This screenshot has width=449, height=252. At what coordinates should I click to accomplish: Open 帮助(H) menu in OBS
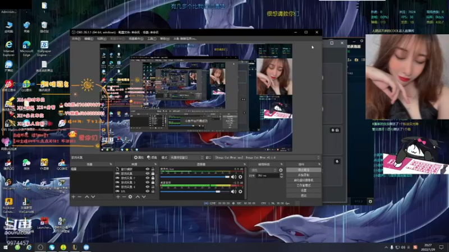point(164,39)
